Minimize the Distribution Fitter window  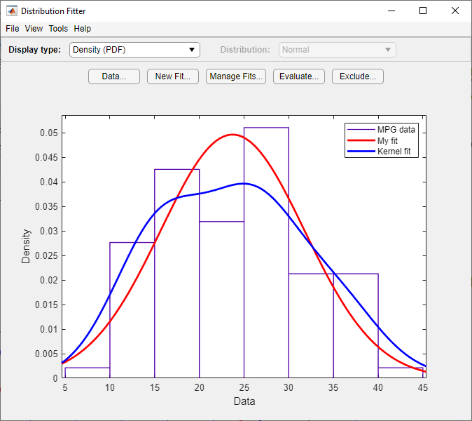(x=391, y=11)
